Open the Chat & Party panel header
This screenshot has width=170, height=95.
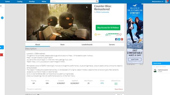161,63
